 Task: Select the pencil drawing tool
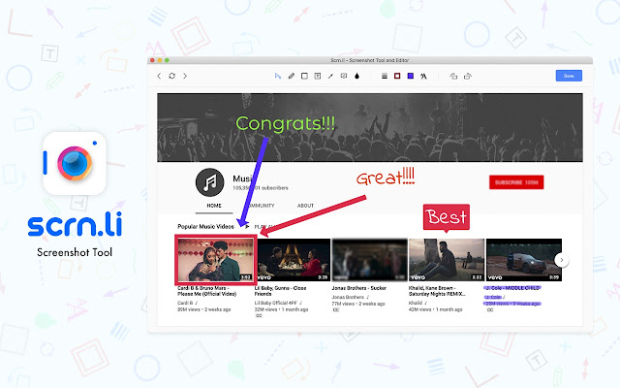(292, 76)
